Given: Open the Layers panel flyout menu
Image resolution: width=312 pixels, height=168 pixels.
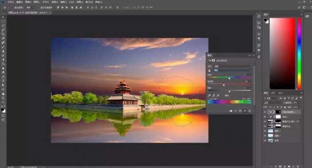Looking at the screenshot, I should tap(302, 93).
